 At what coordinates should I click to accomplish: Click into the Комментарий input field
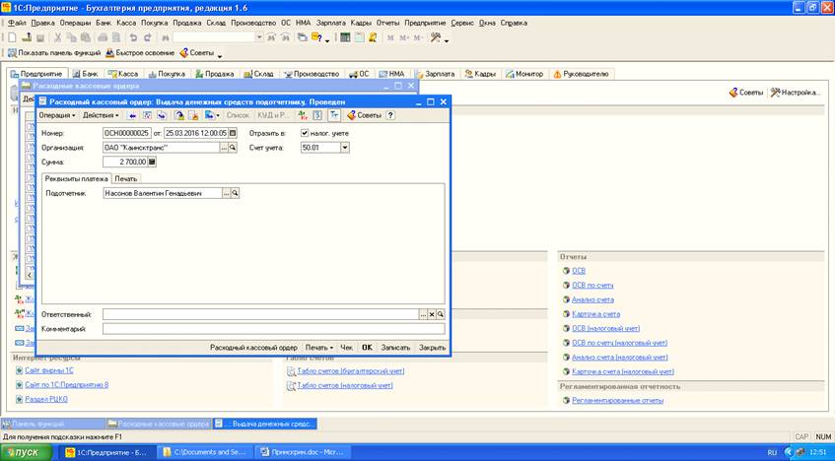pyautogui.click(x=273, y=328)
